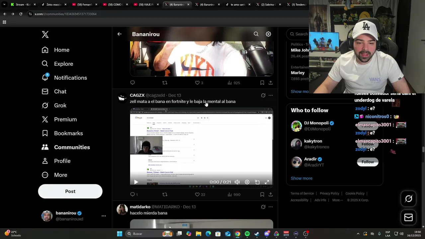Play the CAGZX video
425x239 pixels.
[x=136, y=182]
